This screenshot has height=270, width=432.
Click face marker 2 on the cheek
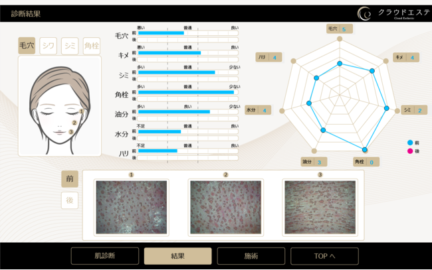tap(74, 123)
